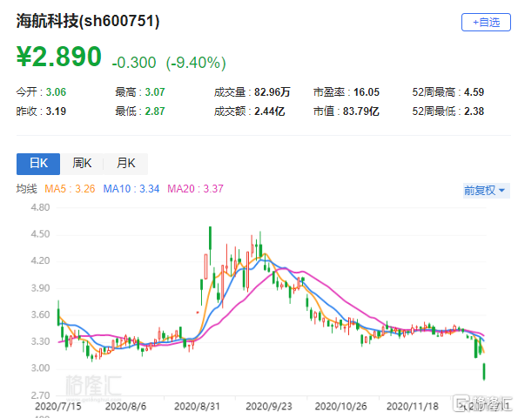Viewport: 518px width, 418px height.
Task: Click 最低 value 2.87
Action: click(x=155, y=111)
